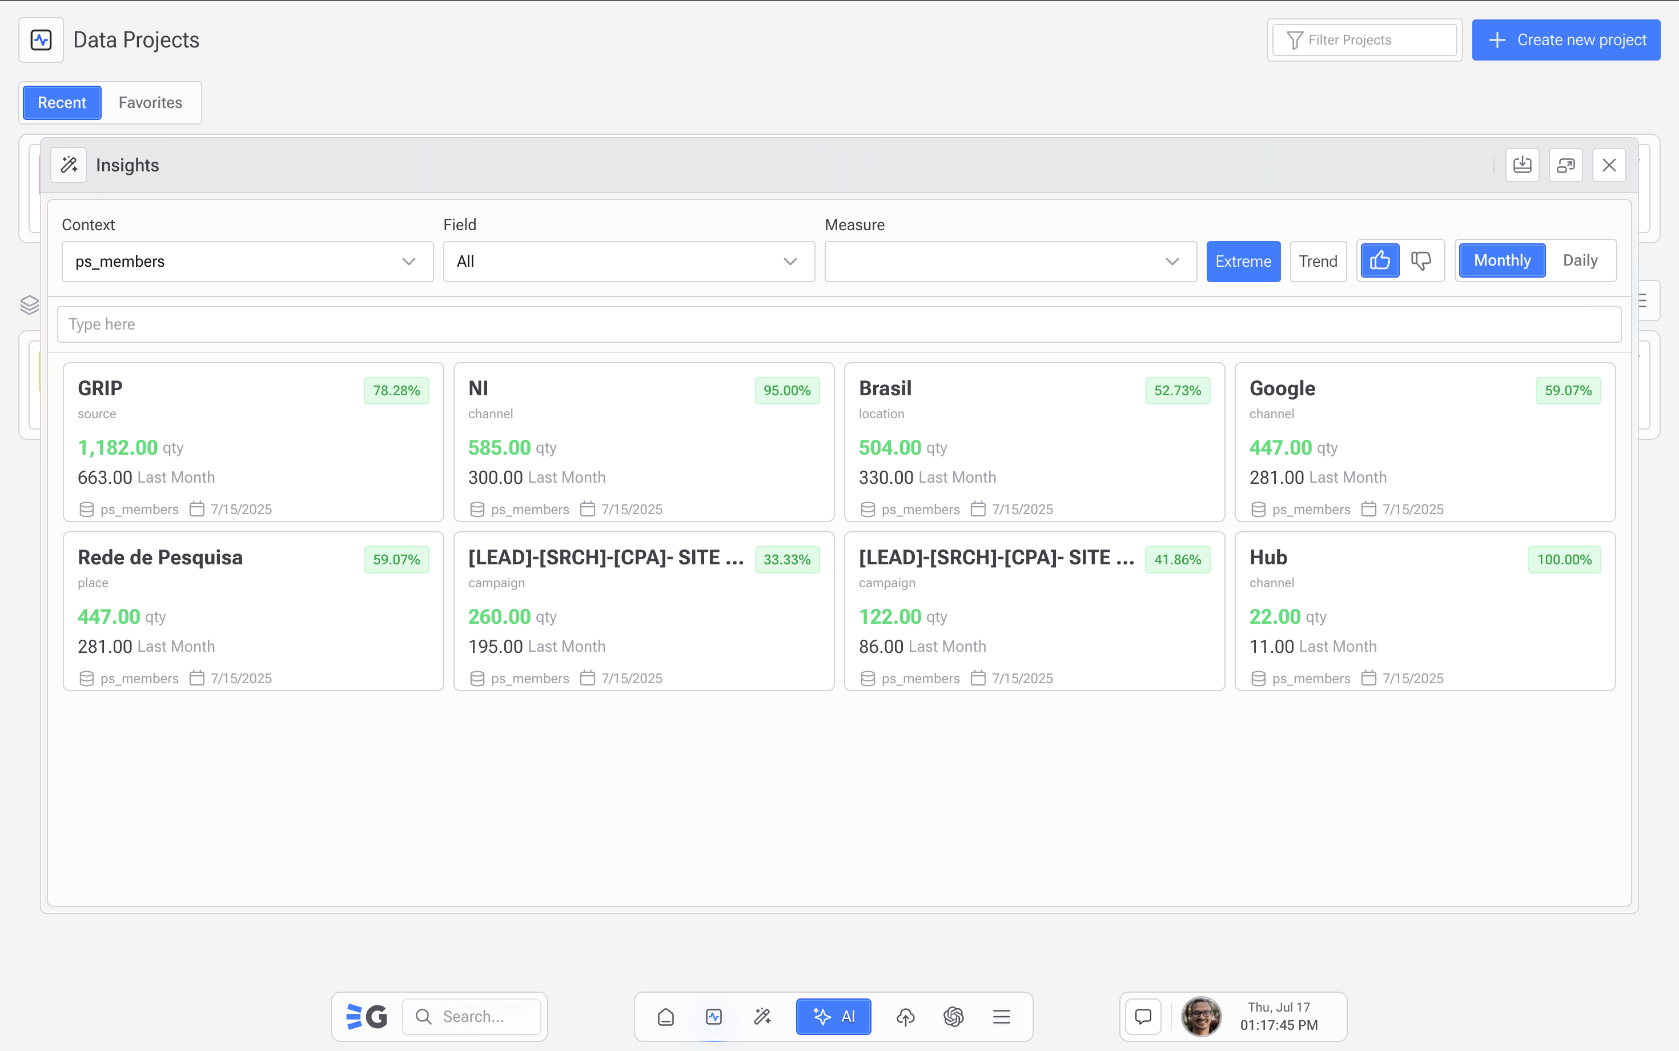Open the OpenAI logo icon in dock
Screen dimensions: 1679x1051
(x=954, y=1017)
